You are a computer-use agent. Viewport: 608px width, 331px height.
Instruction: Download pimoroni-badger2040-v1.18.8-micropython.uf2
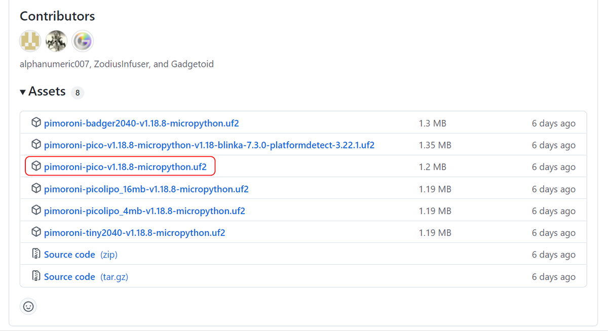[141, 123]
